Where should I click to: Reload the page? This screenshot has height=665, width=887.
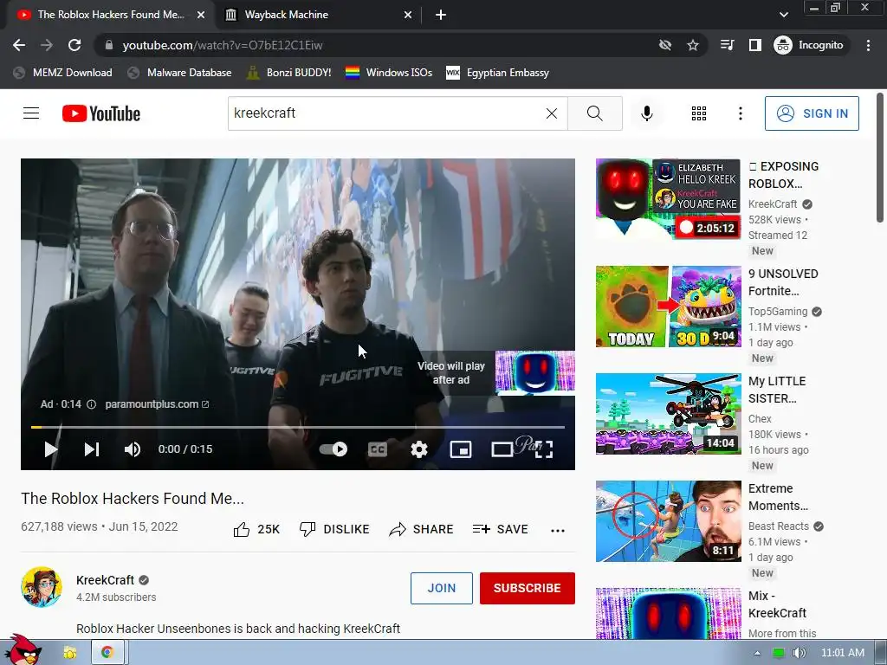click(x=74, y=45)
